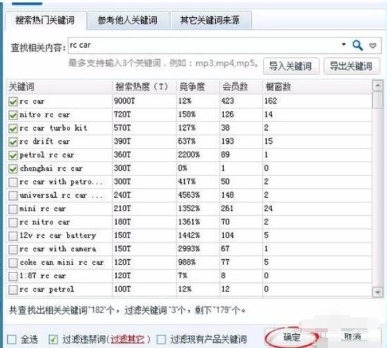
Task: Check the 'mini rc car' checkbox
Action: [x=13, y=209]
